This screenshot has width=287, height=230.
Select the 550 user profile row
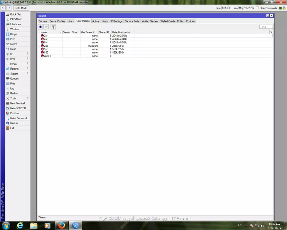[x=155, y=49]
